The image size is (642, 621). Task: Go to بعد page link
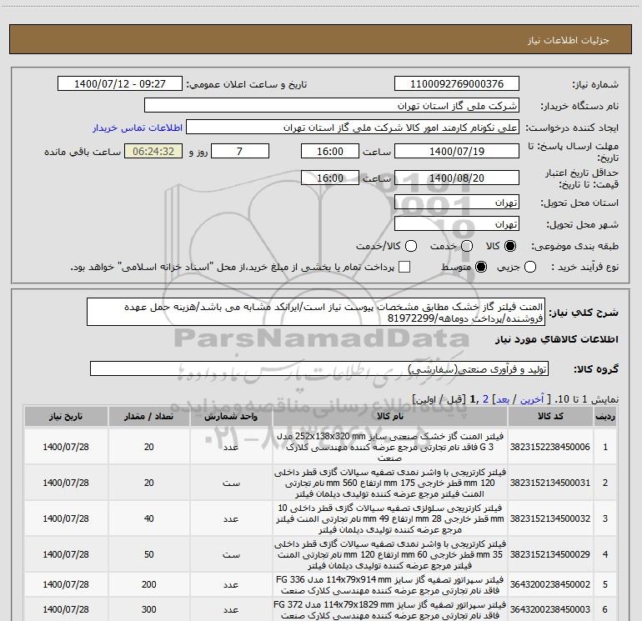tap(503, 399)
